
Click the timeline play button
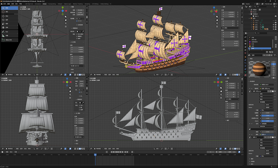[x=118, y=152]
